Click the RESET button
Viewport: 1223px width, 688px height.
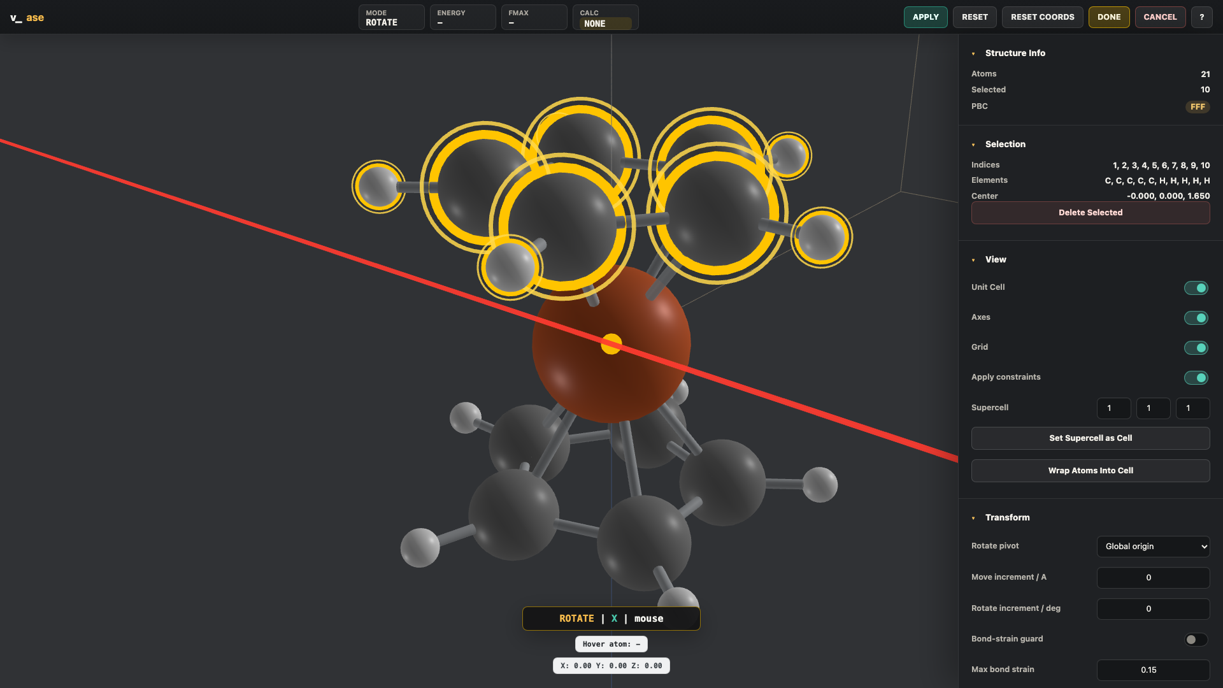975,17
